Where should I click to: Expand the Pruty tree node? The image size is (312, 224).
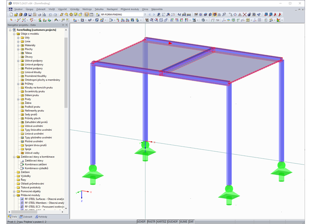click(x=18, y=99)
